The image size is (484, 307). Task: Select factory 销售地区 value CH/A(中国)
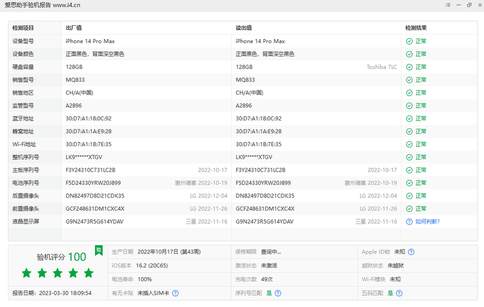[80, 92]
